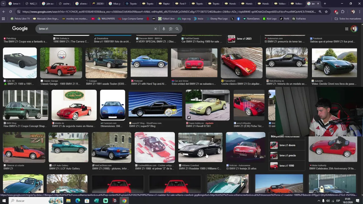The height and width of the screenshot is (204, 363).
Task: Click the Google logo
Action: [20, 29]
